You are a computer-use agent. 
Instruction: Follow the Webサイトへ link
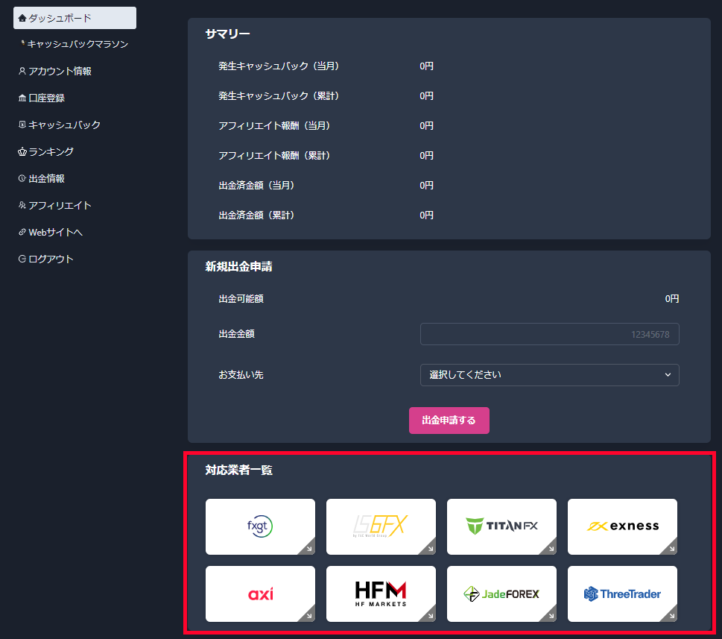coord(55,233)
